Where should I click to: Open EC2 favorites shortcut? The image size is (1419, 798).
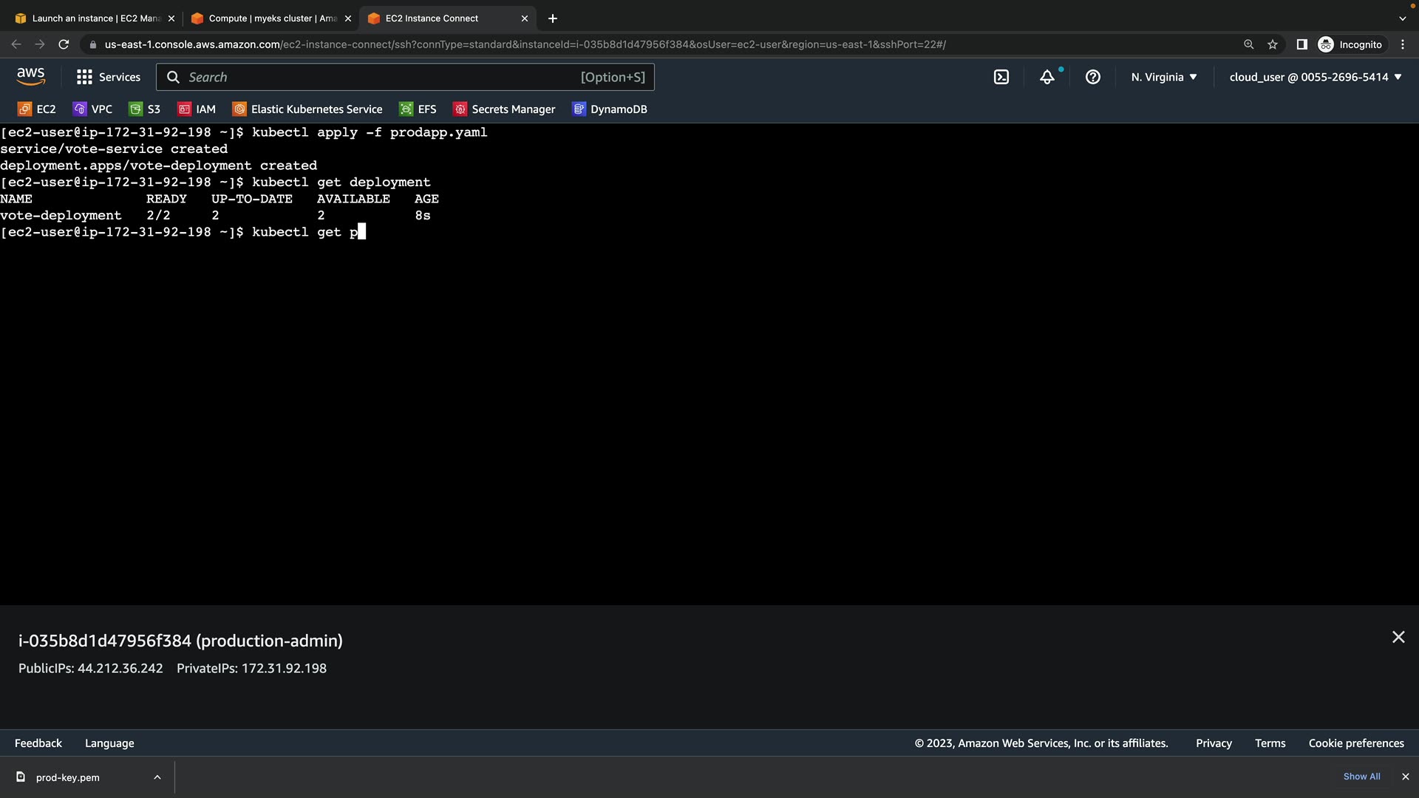click(37, 109)
